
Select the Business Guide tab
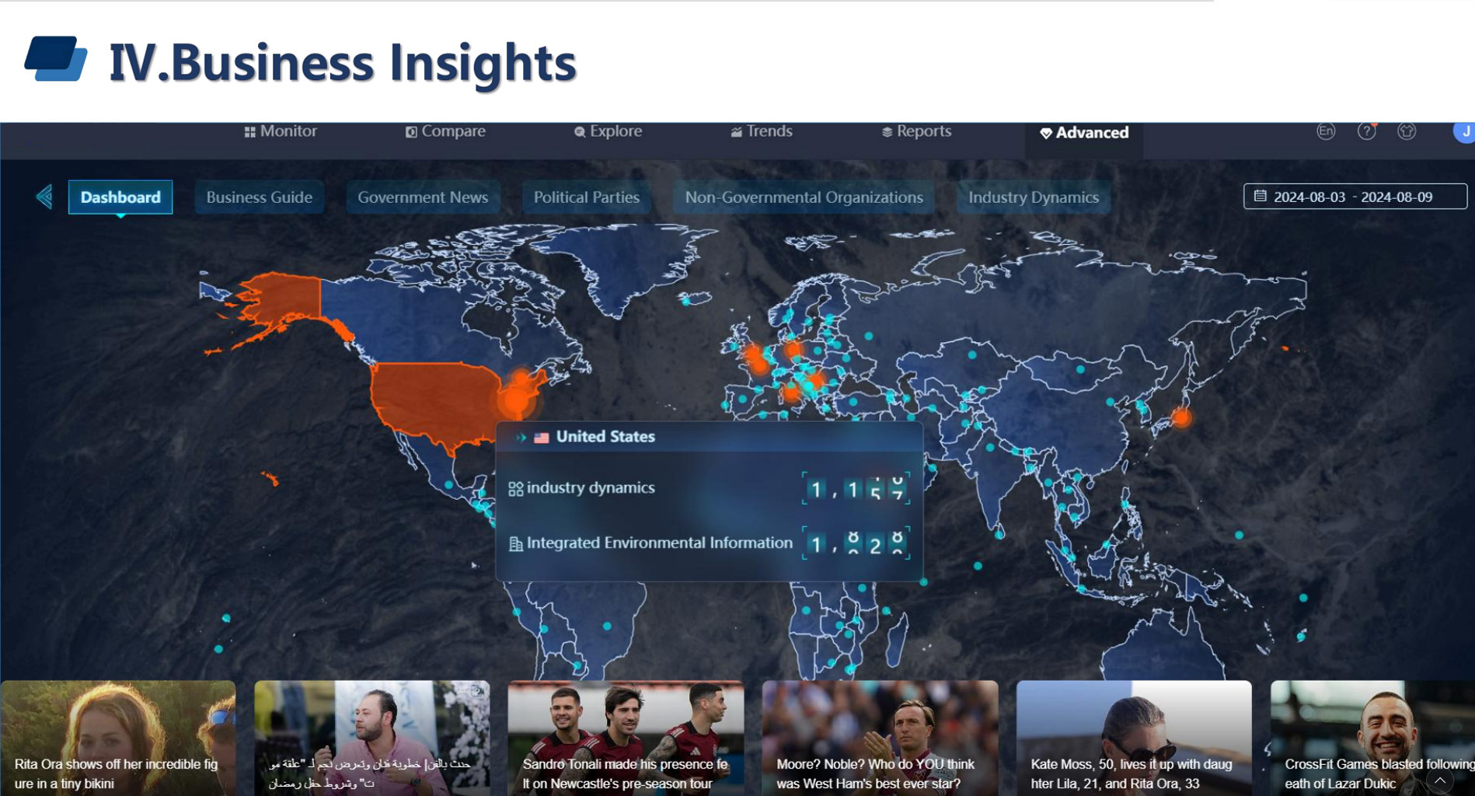pos(259,197)
